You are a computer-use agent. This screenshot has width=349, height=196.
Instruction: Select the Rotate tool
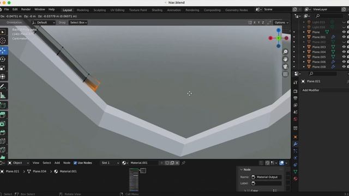(x=3, y=59)
